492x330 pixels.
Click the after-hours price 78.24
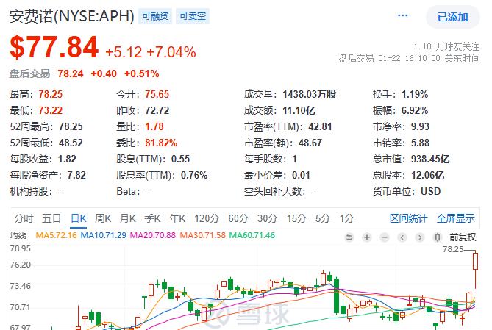[71, 73]
